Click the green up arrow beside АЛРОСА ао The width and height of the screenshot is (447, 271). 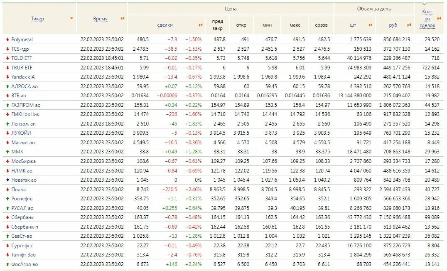click(8, 86)
